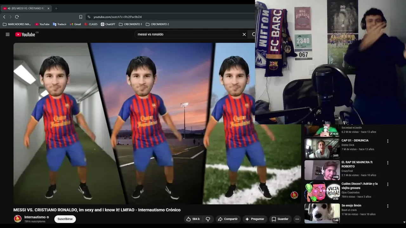This screenshot has width=406, height=228.
Task: Reload the page with the refresh icon
Action: (17, 17)
